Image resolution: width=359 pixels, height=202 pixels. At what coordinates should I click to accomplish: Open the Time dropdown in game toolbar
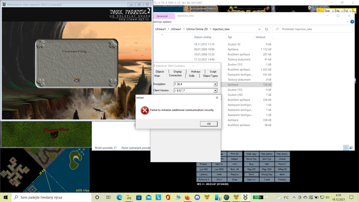pyautogui.click(x=329, y=11)
